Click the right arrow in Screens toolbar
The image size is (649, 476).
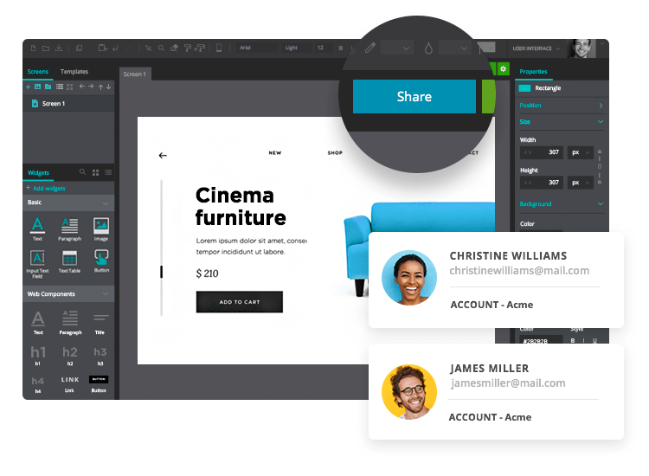[x=91, y=87]
